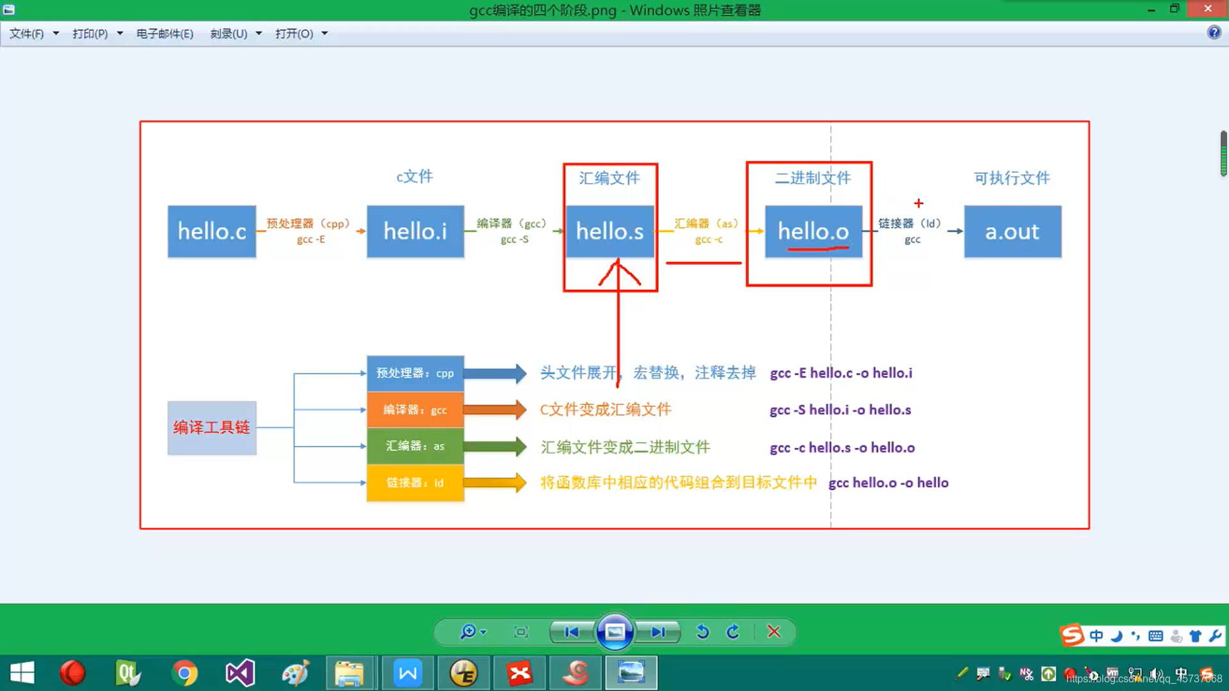This screenshot has width=1229, height=691.
Task: Open the red X app on taskbar
Action: point(520,673)
